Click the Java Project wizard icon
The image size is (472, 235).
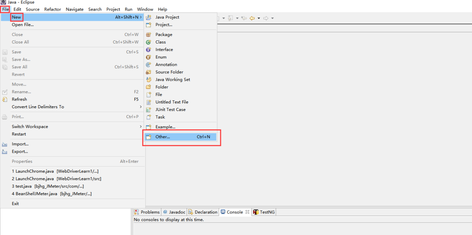coord(149,17)
